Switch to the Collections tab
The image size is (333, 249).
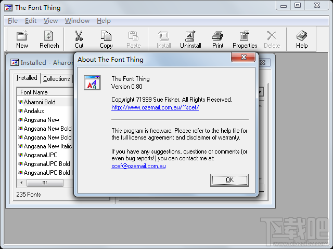[x=57, y=79]
